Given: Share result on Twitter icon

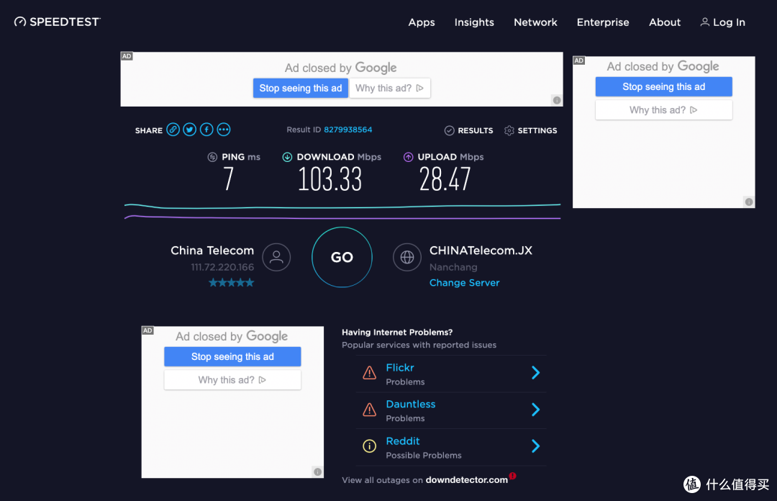Looking at the screenshot, I should point(190,130).
